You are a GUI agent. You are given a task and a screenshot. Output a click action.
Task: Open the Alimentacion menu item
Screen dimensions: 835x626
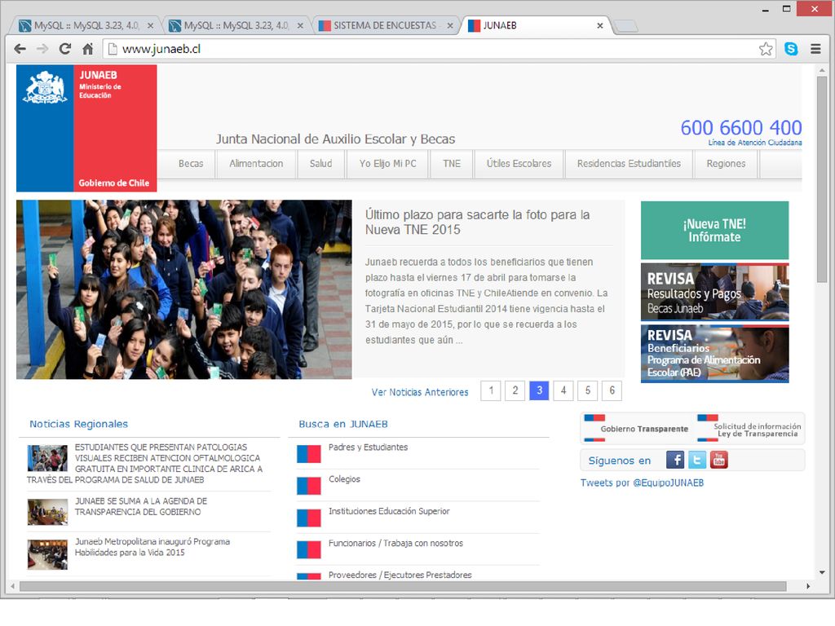click(x=256, y=163)
